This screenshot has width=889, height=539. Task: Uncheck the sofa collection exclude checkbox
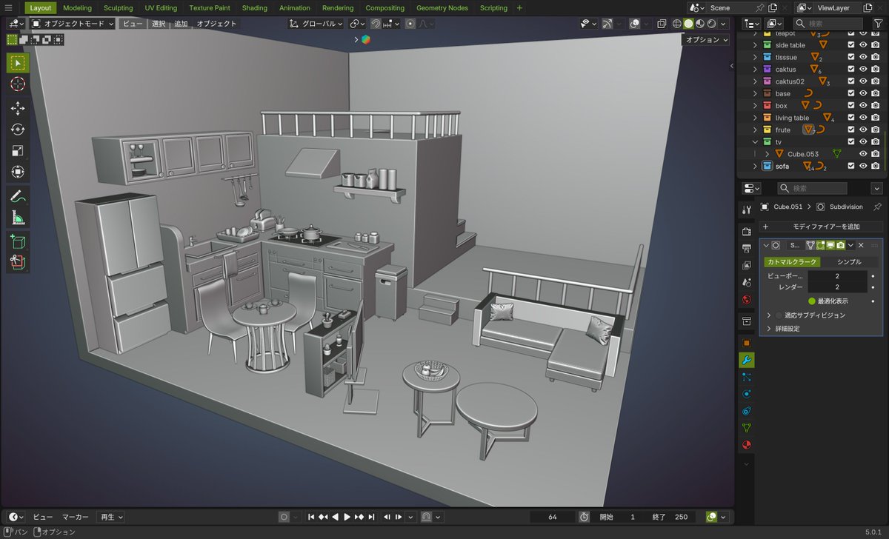[850, 167]
